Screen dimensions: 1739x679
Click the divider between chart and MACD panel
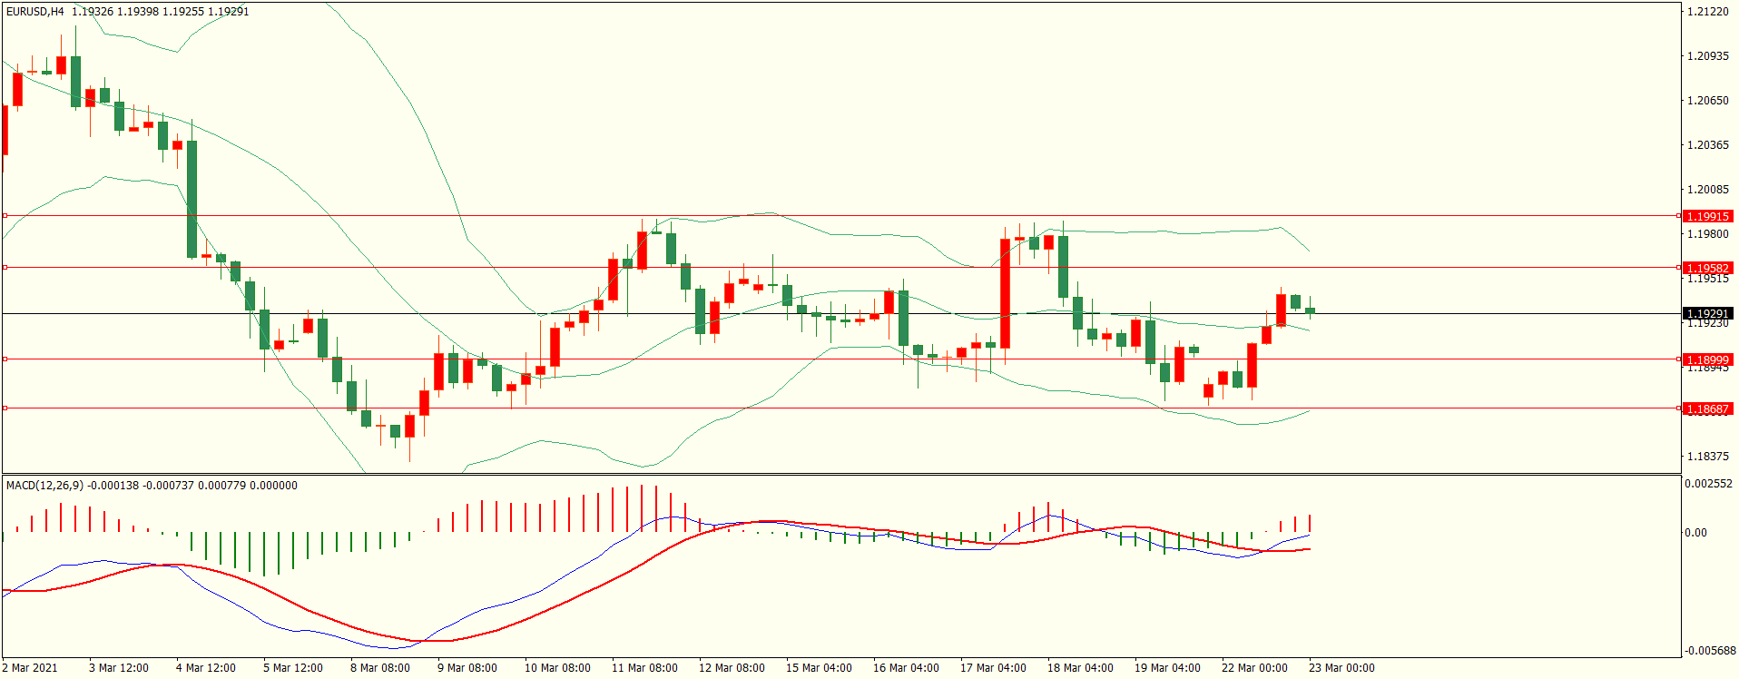click(x=840, y=474)
